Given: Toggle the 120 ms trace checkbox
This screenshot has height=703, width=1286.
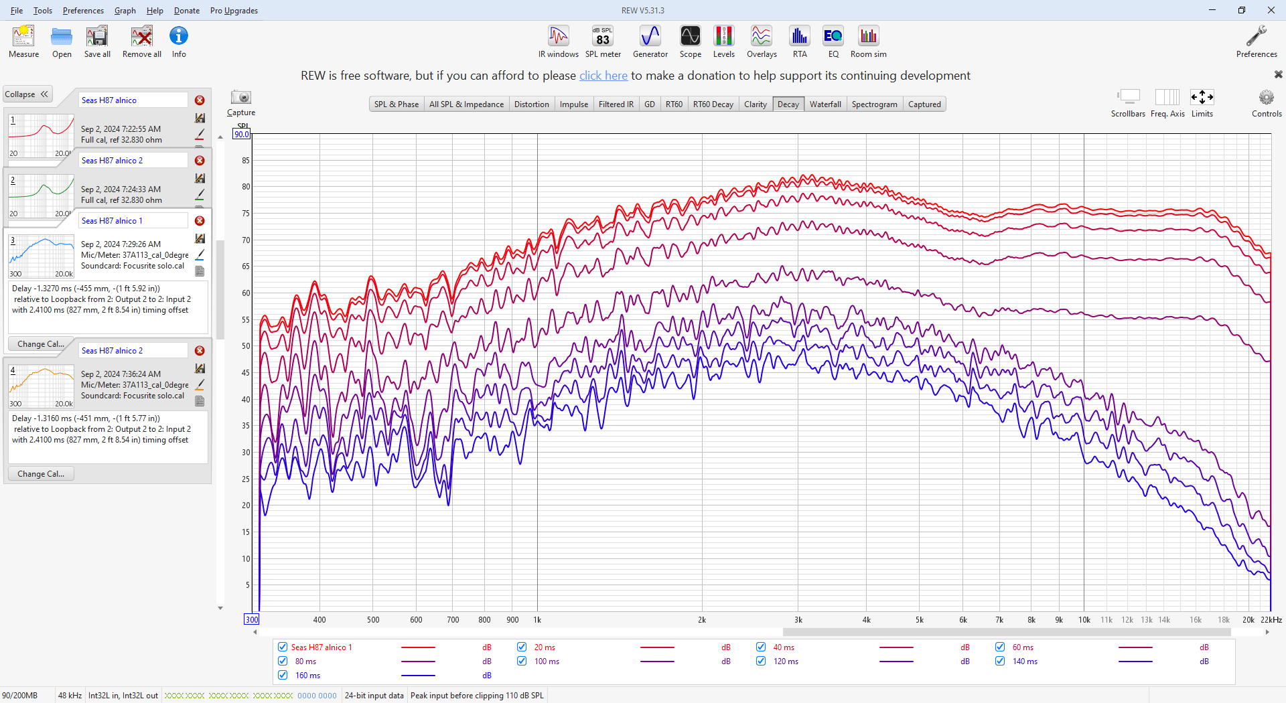Looking at the screenshot, I should pos(761,661).
